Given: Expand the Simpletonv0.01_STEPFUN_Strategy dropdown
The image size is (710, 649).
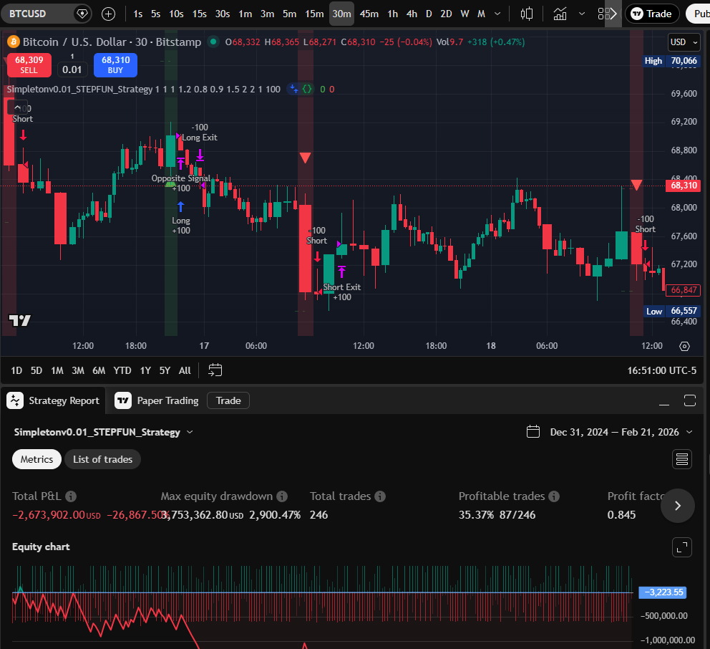Looking at the screenshot, I should click(x=189, y=432).
